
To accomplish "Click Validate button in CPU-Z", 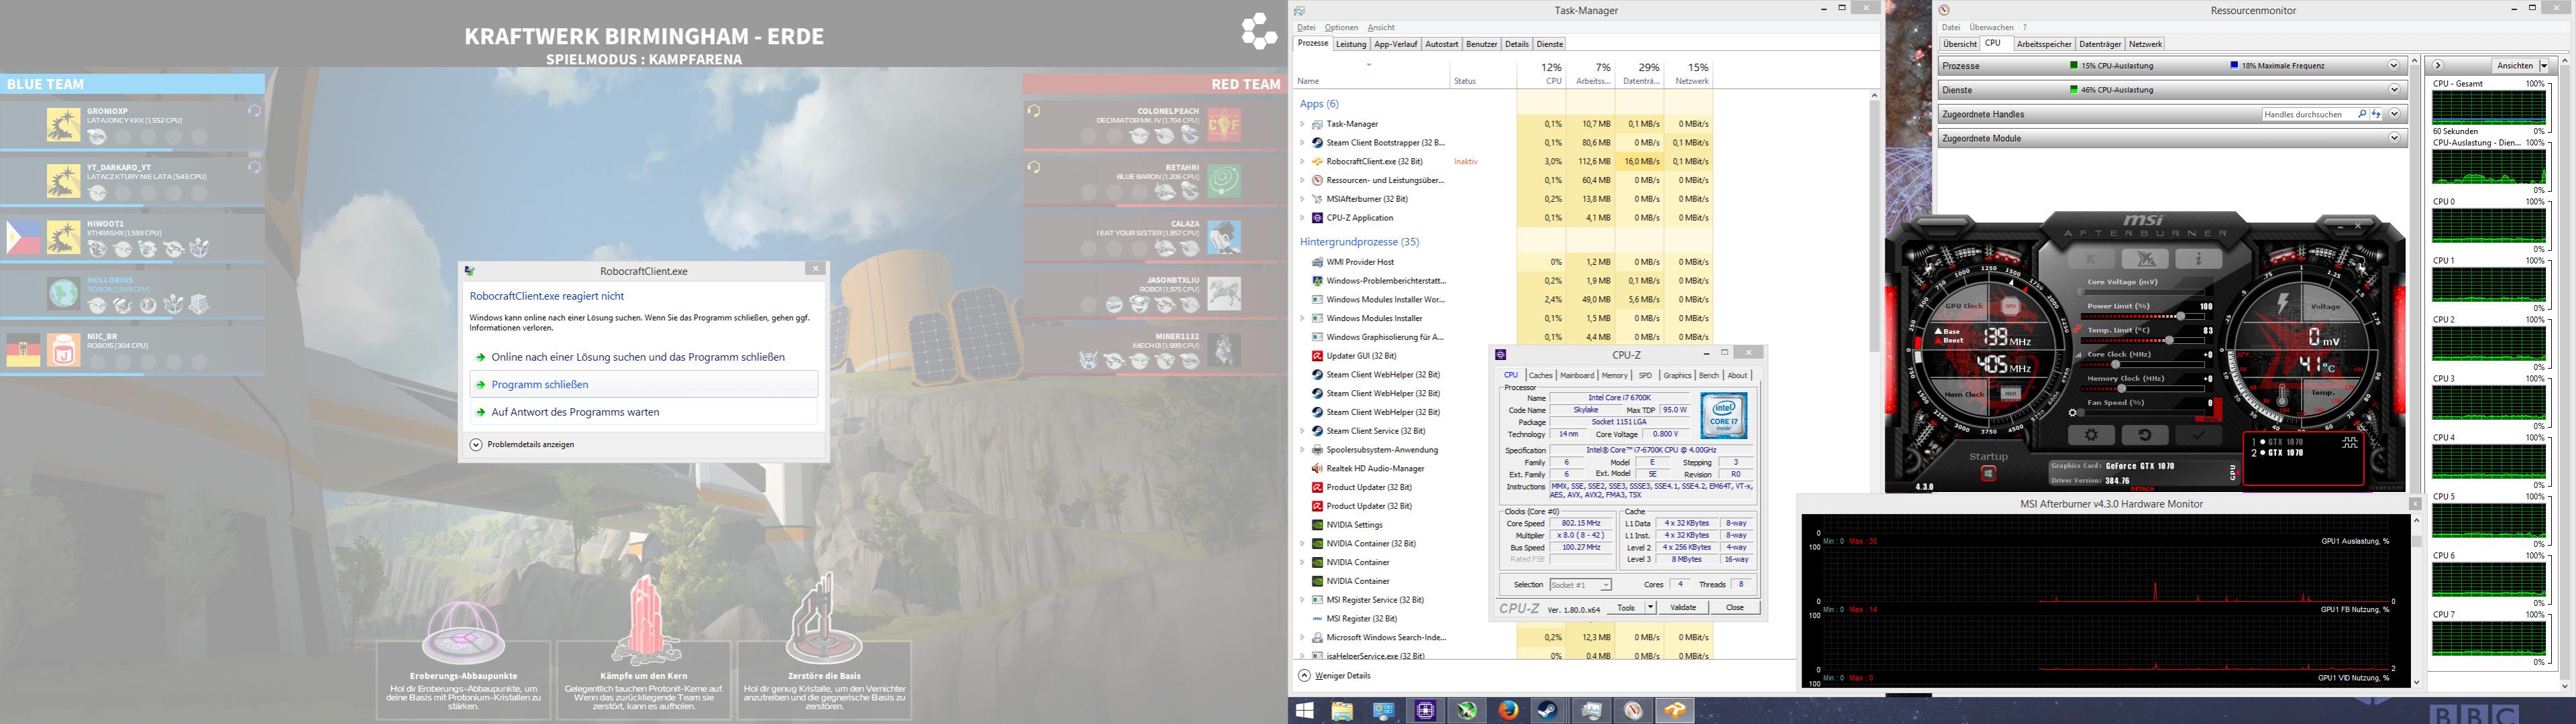I will pyautogui.click(x=1683, y=607).
